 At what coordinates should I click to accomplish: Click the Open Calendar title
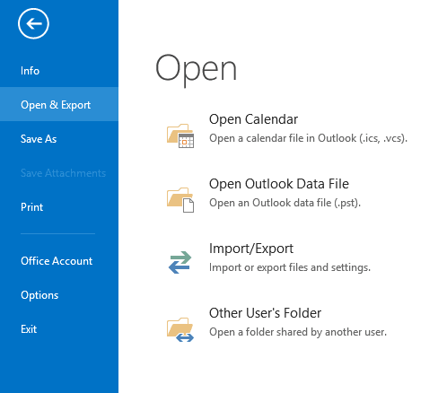(253, 119)
